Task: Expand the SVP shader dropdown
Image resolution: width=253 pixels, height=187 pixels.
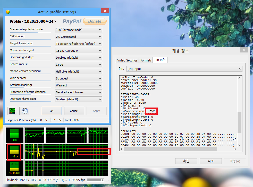Action: (79, 37)
